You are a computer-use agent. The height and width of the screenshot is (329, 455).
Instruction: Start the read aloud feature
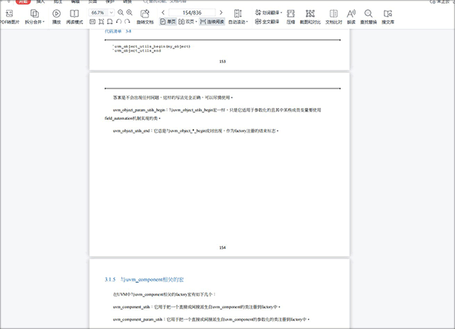pyautogui.click(x=351, y=17)
